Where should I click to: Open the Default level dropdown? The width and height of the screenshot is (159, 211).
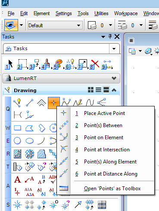[55, 26]
